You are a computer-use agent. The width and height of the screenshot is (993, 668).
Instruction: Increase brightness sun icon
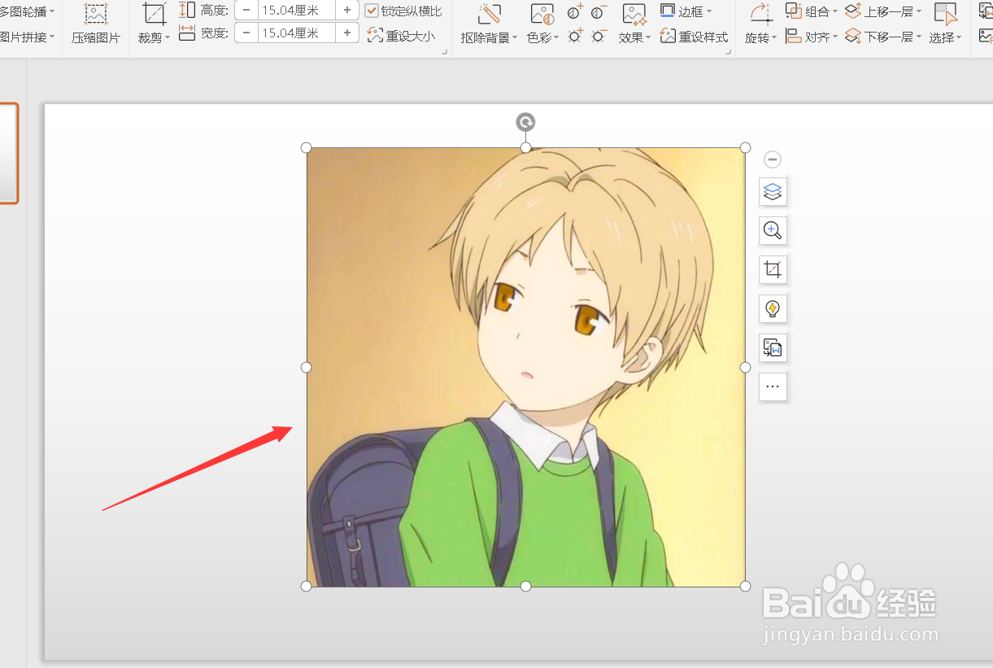tap(575, 36)
